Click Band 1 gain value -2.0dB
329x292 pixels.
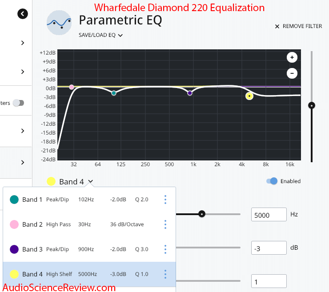click(x=118, y=199)
